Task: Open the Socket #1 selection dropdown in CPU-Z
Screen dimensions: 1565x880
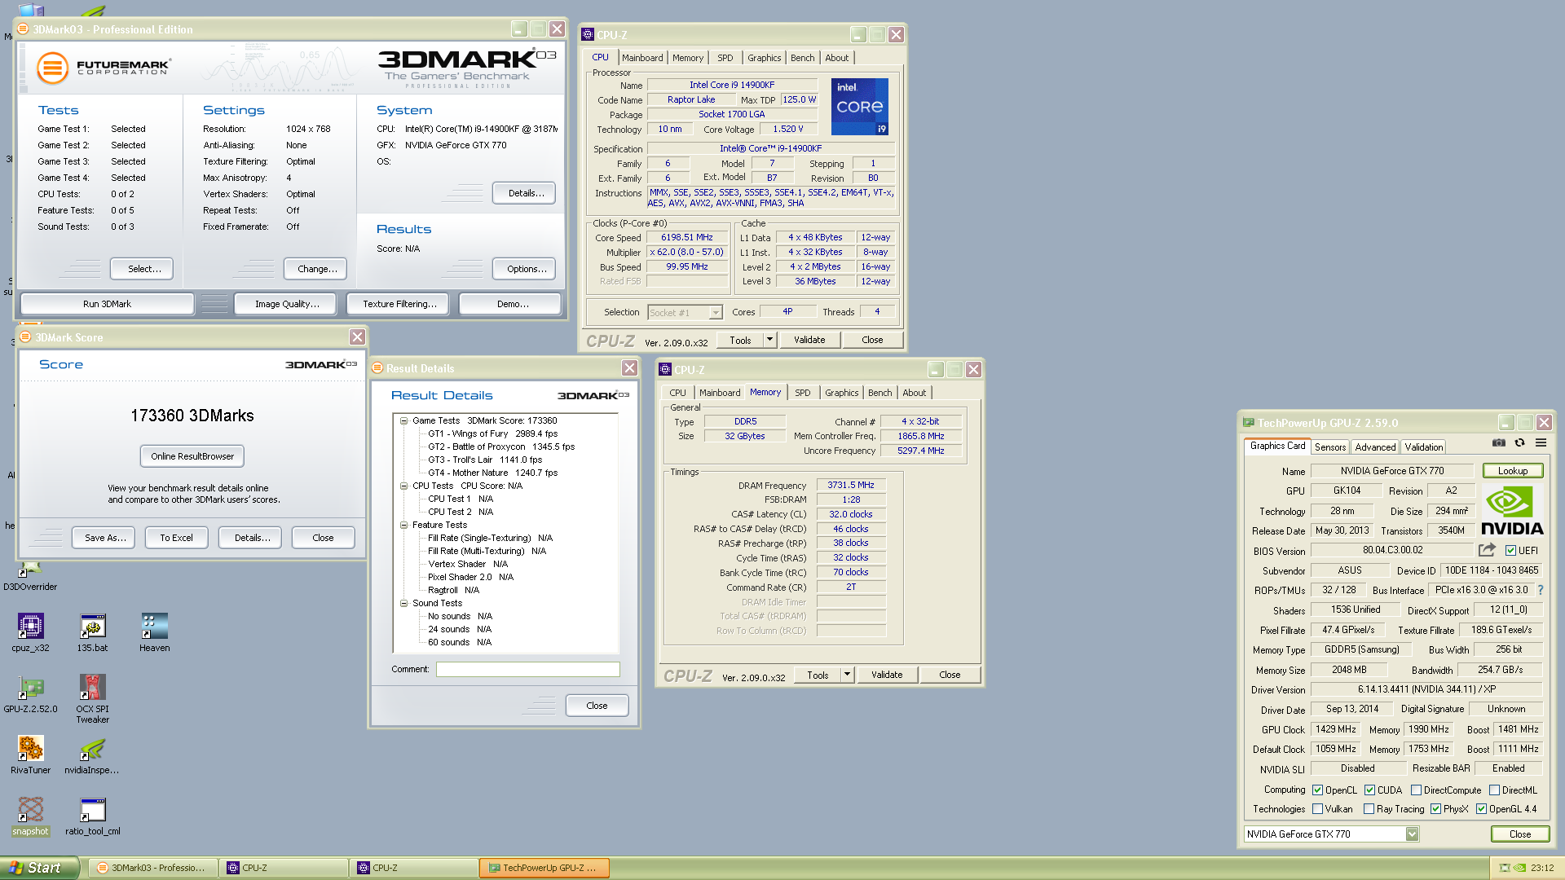Action: point(715,313)
